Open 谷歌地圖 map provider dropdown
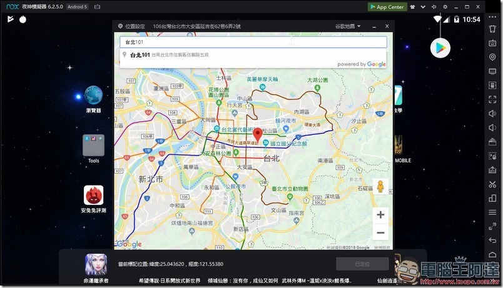Viewport: 503px width, 288px height. point(348,26)
